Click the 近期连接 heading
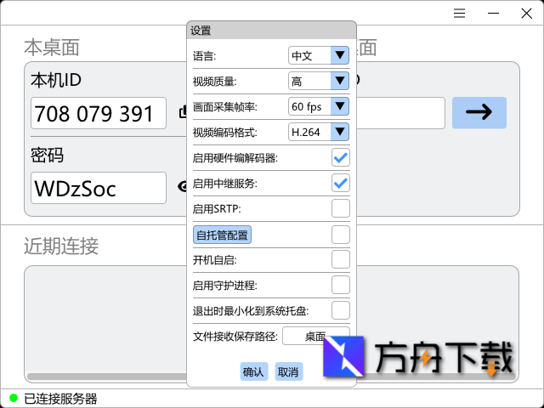Image resolution: width=544 pixels, height=408 pixels. [61, 246]
